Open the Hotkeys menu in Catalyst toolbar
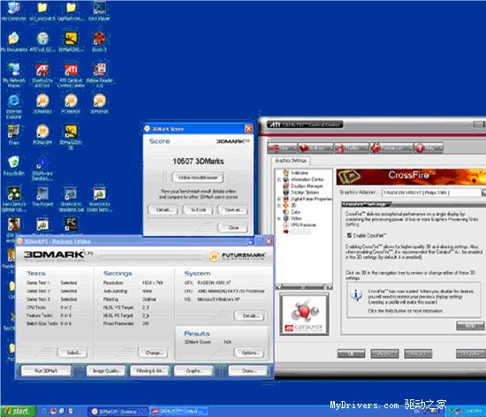The image size is (486, 417). (316, 148)
